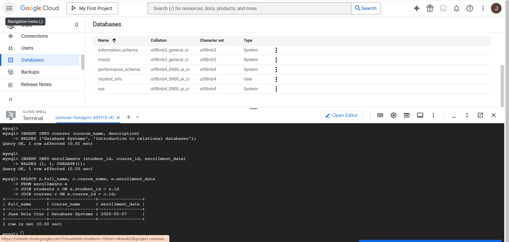Viewport: 509px width, 242px height.
Task: Click the sidebar vertical scrollbar
Action: click(x=83, y=62)
